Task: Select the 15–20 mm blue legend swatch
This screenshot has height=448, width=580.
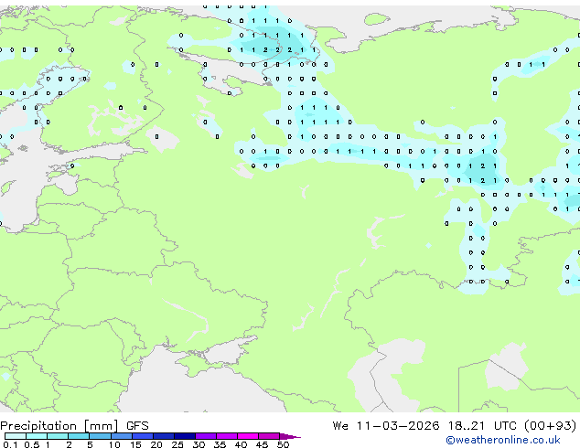Action: pyautogui.click(x=142, y=436)
